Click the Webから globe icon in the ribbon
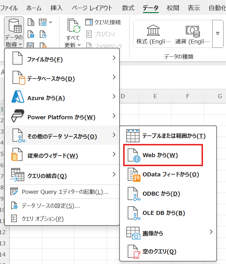 (31, 34)
